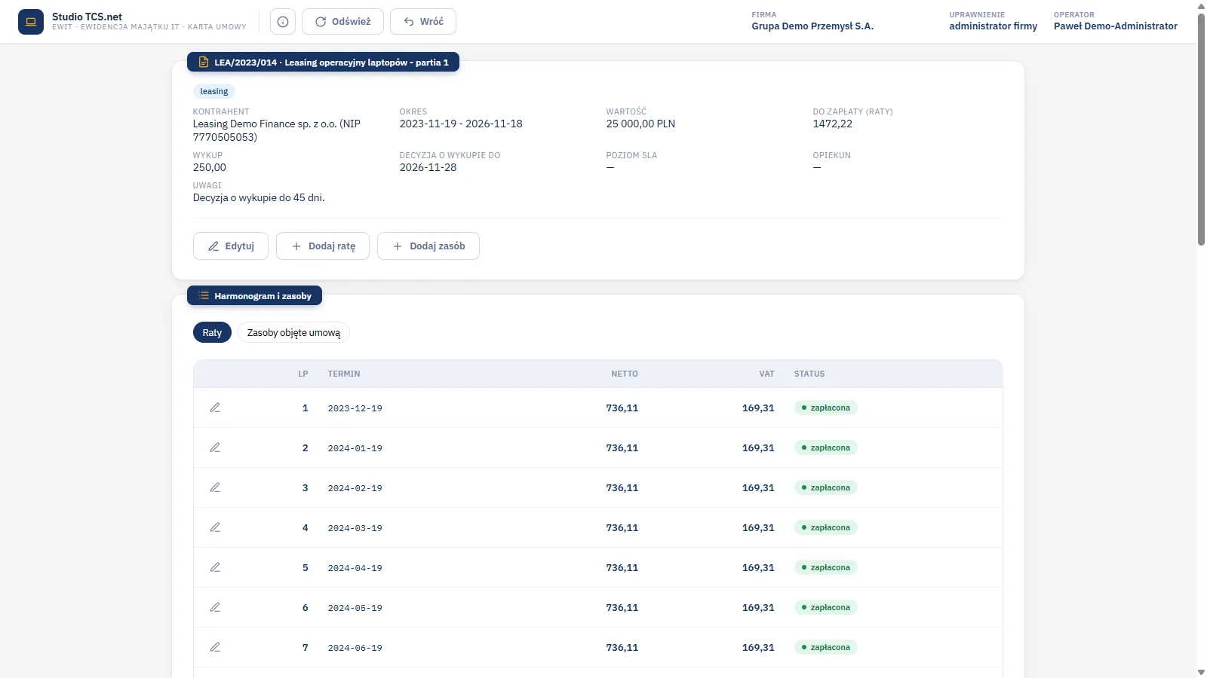The width and height of the screenshot is (1207, 678).
Task: Click operator name Paweł Demo-Administrator
Action: click(x=1116, y=26)
